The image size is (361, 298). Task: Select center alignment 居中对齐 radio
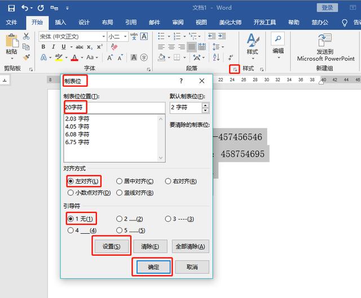click(135, 181)
